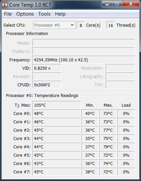141x181 pixels.
Task: Click Core #4 maximum temperature 79°C
Action: pos(108,147)
